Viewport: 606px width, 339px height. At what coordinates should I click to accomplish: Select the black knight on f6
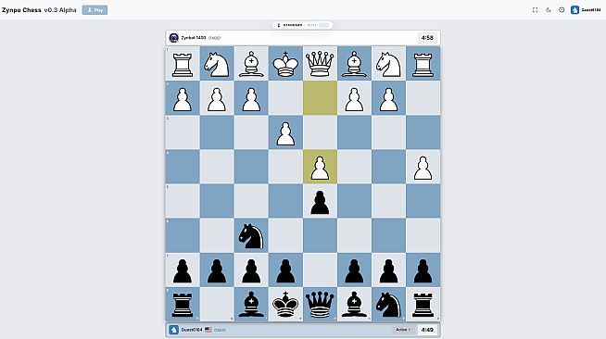click(x=251, y=236)
